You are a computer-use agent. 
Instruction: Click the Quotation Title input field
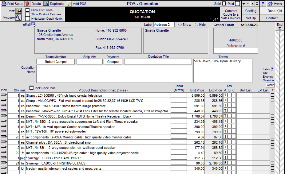click(158, 61)
